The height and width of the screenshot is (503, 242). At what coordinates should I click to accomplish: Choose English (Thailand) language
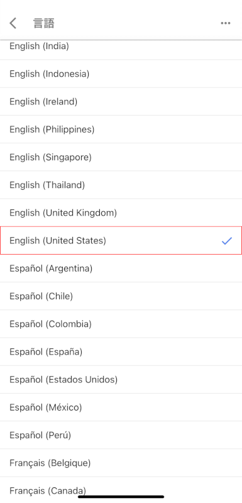[121, 185]
